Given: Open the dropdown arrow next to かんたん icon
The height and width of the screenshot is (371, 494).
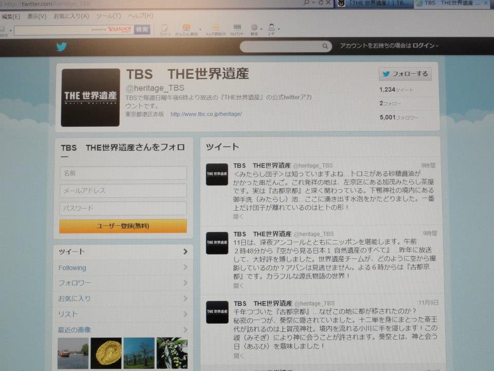Looking at the screenshot, I should point(200,29).
